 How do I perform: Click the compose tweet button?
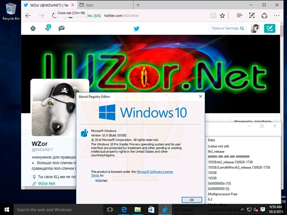point(270,28)
